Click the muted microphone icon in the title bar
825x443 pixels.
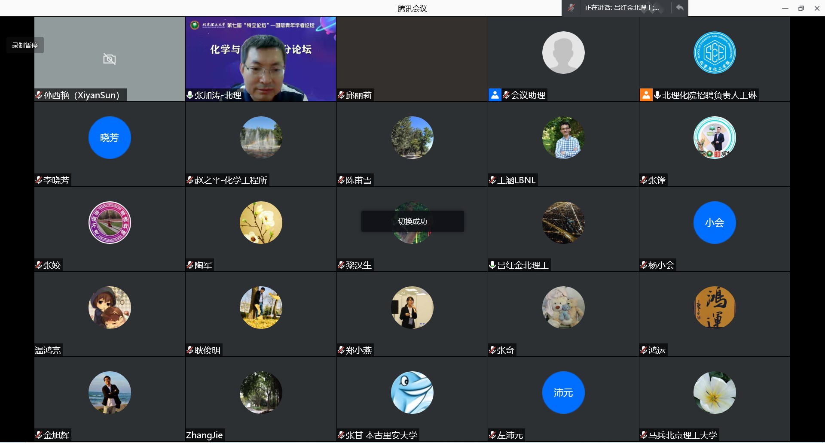[571, 8]
